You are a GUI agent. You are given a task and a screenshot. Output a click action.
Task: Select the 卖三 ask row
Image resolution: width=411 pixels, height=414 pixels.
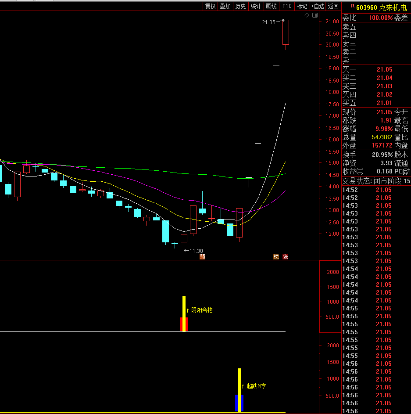click(x=376, y=43)
